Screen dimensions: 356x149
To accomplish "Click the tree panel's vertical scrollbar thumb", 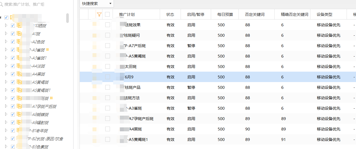I will tap(67, 18).
